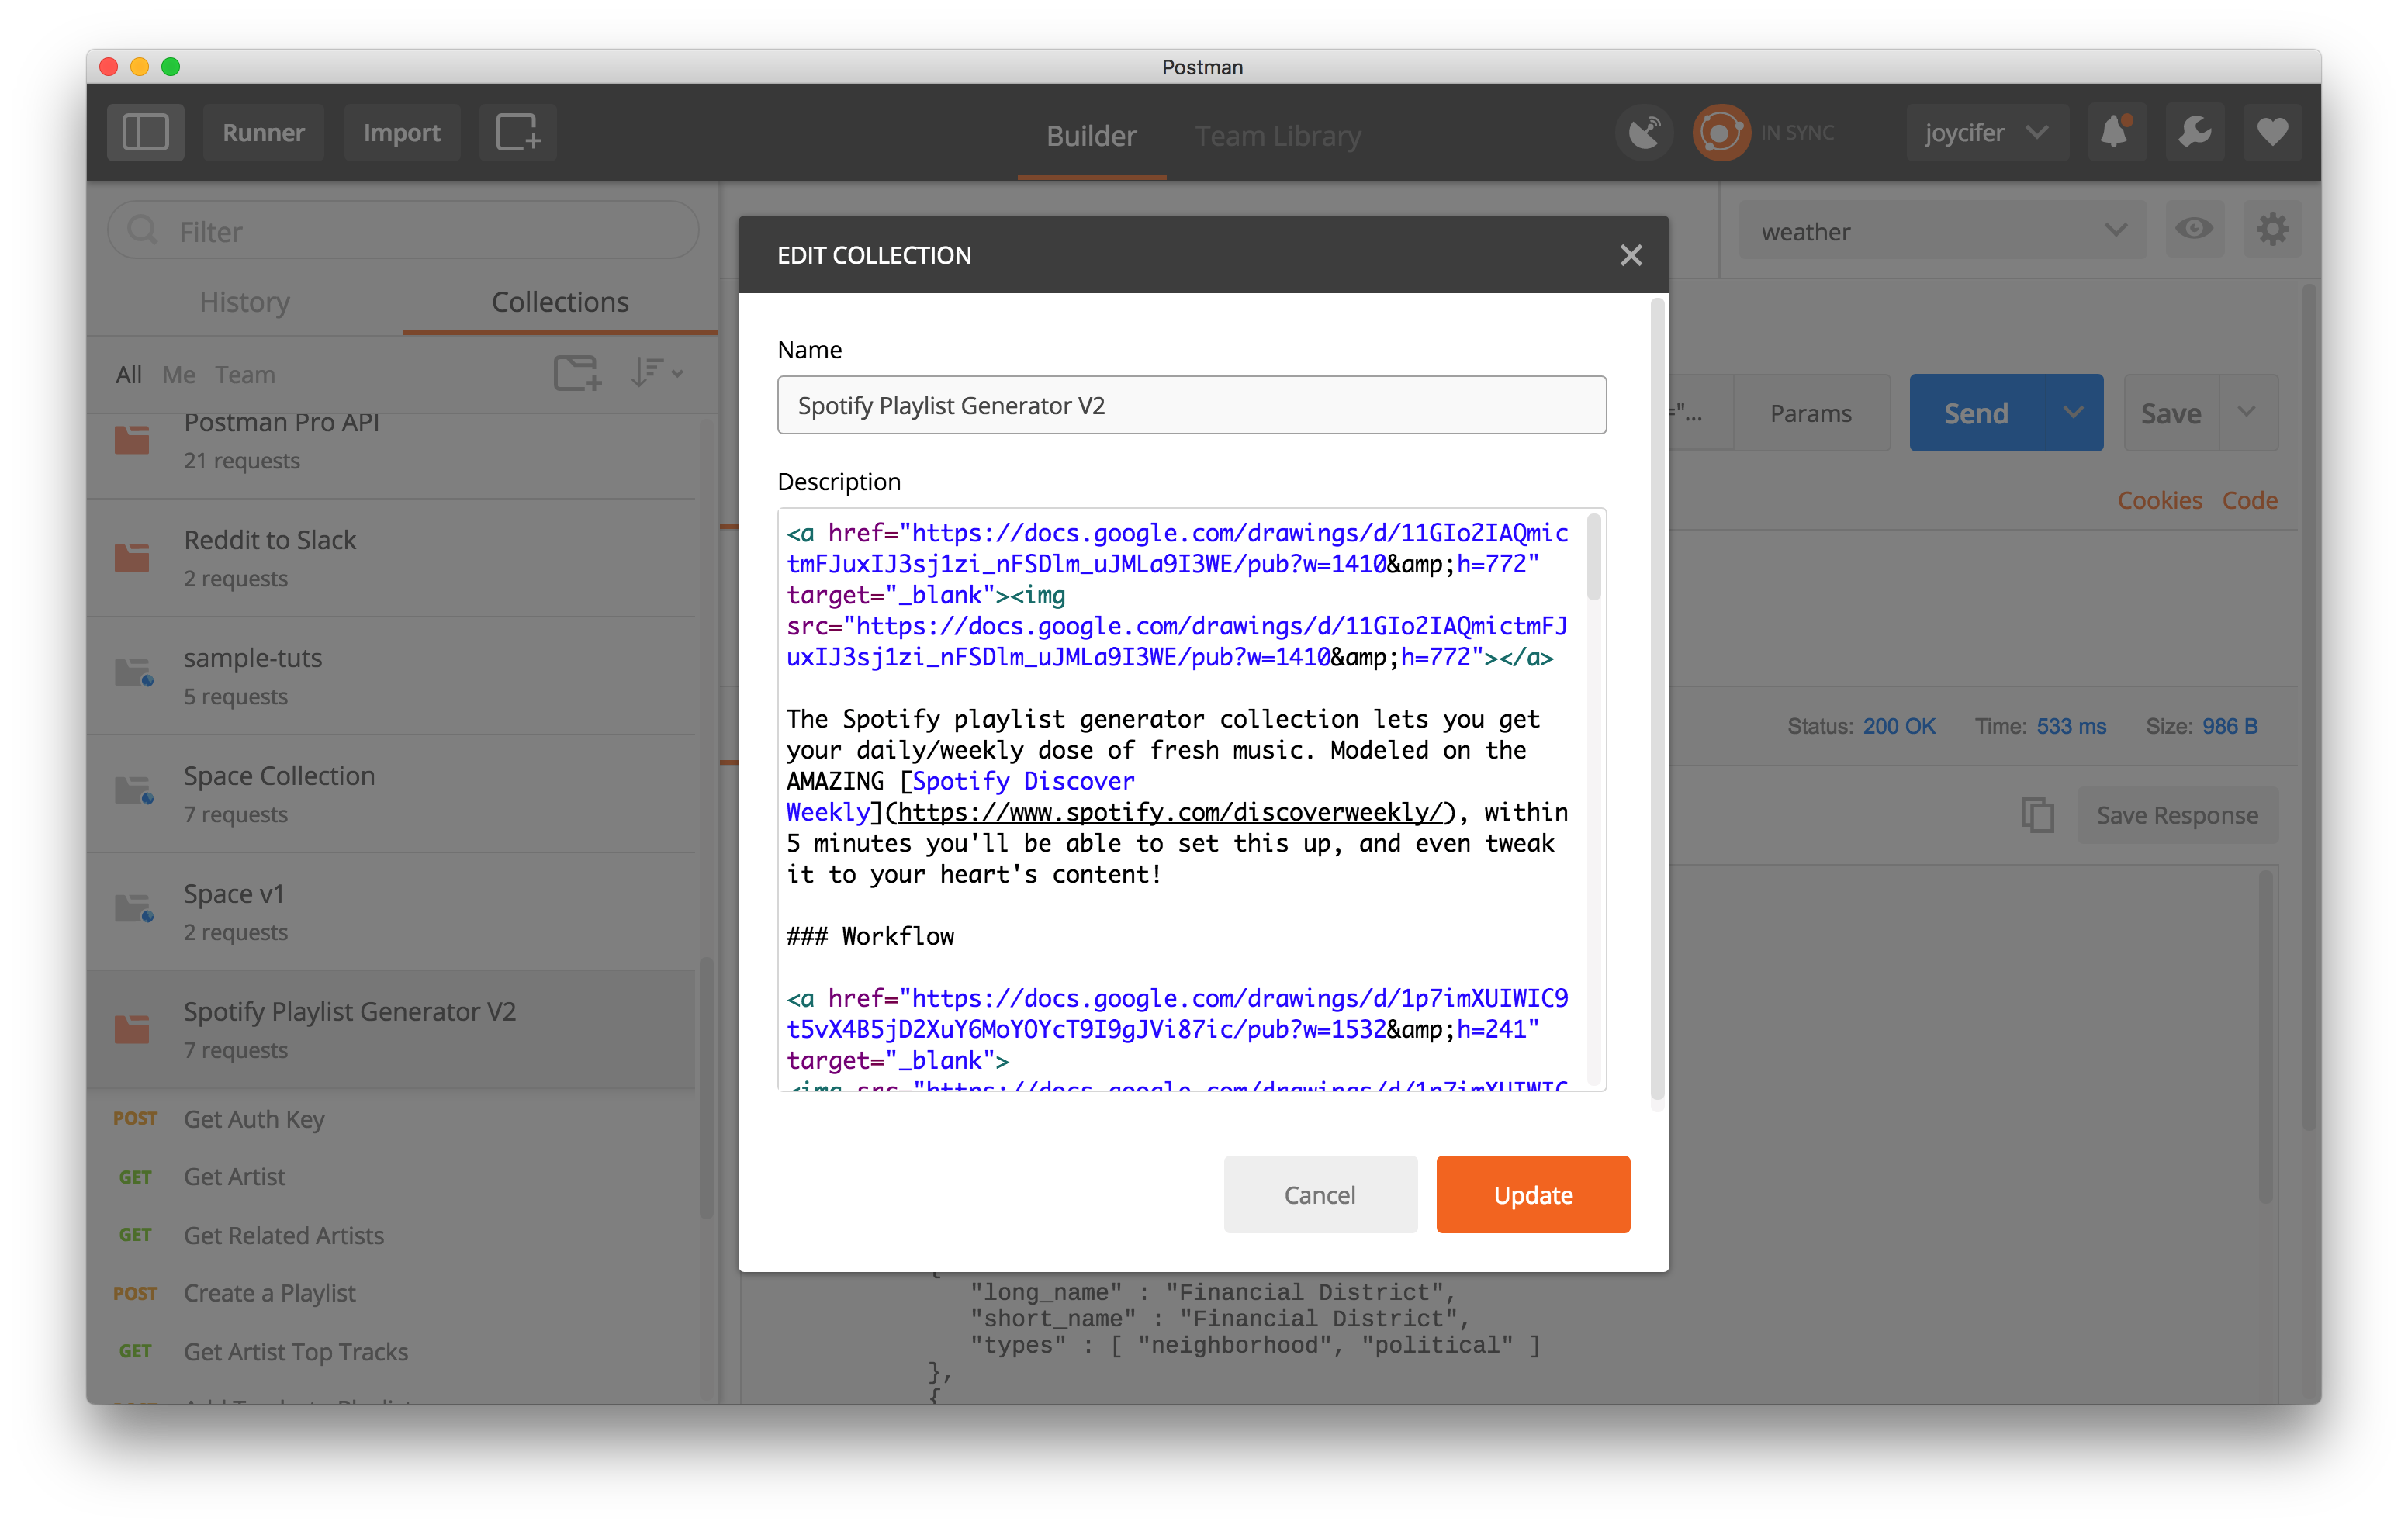Image resolution: width=2408 pixels, height=1528 pixels.
Task: Open collection sort order icon
Action: (656, 373)
